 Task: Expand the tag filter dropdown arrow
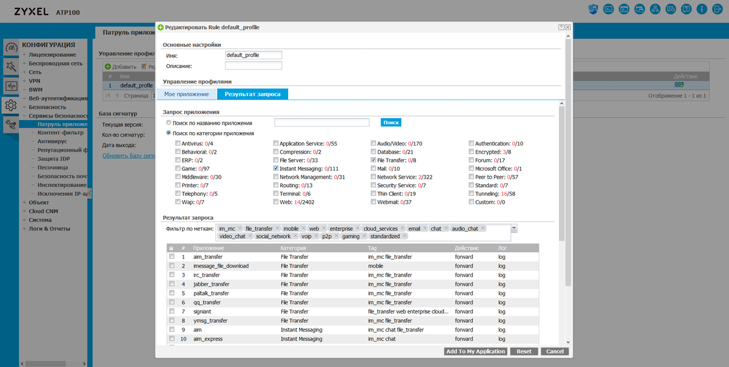pyautogui.click(x=514, y=228)
